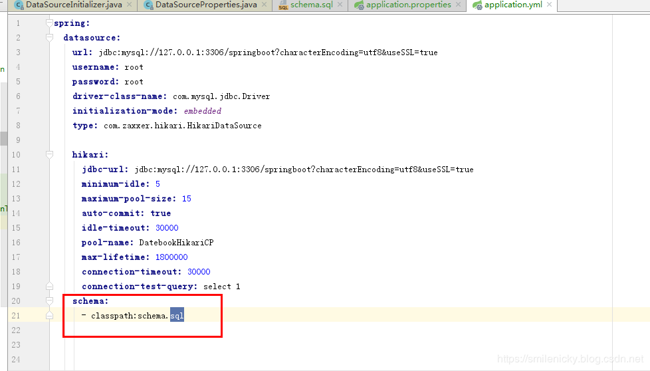This screenshot has width=650, height=371.
Task: Click the driver-class-name: key
Action: (x=120, y=96)
